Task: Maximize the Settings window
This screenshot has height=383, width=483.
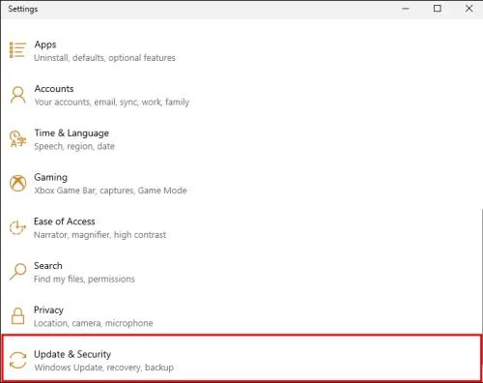Action: pyautogui.click(x=438, y=9)
